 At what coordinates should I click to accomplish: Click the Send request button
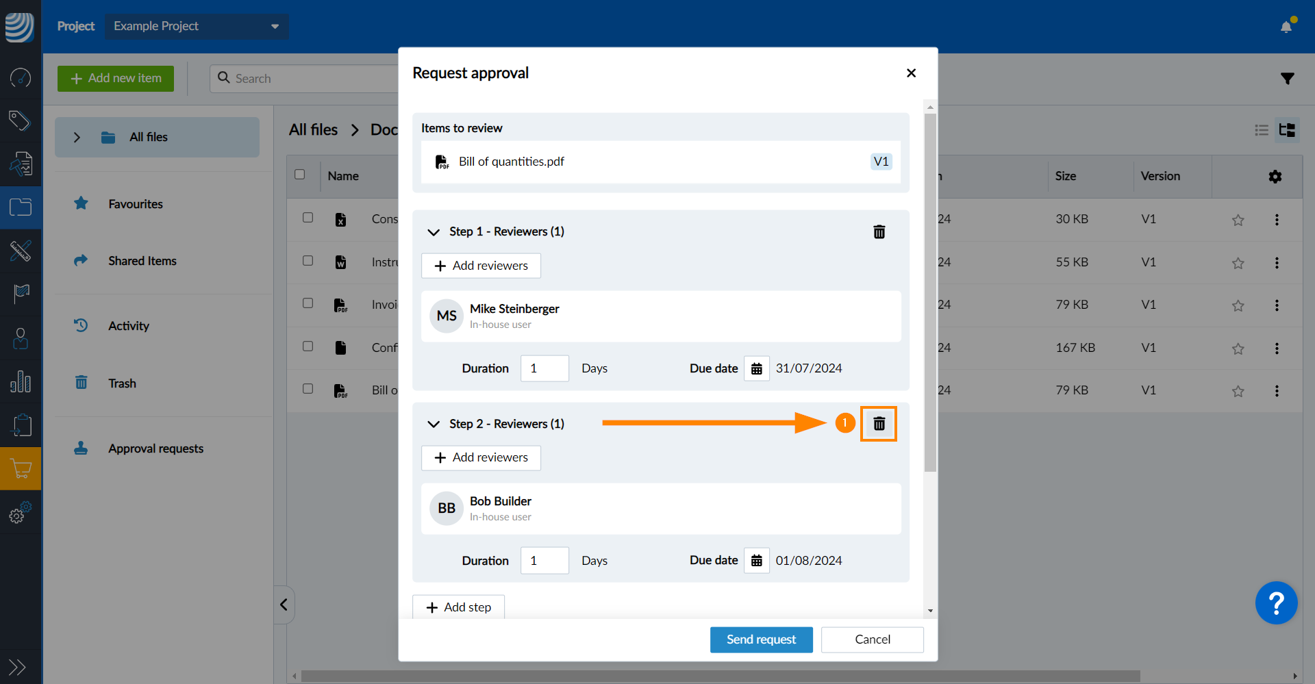761,639
